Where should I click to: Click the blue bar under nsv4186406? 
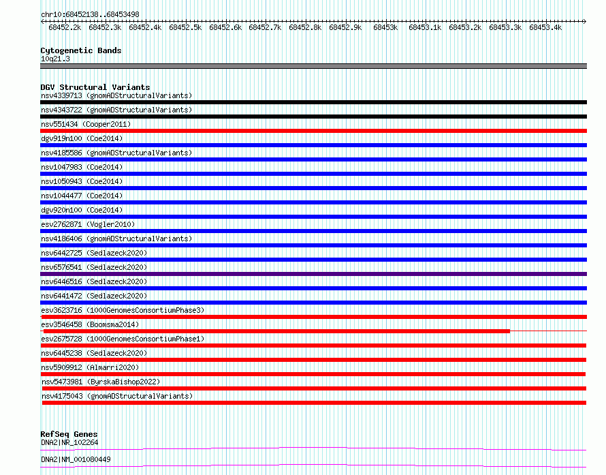click(313, 245)
